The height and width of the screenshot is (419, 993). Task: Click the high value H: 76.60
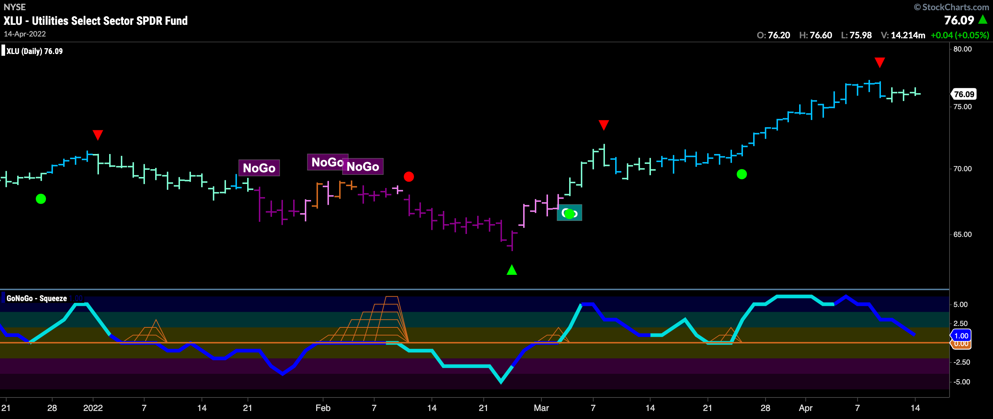coord(815,35)
